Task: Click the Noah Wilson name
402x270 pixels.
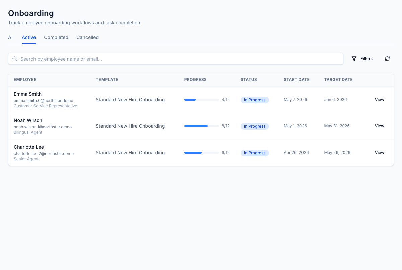Action: 28,120
